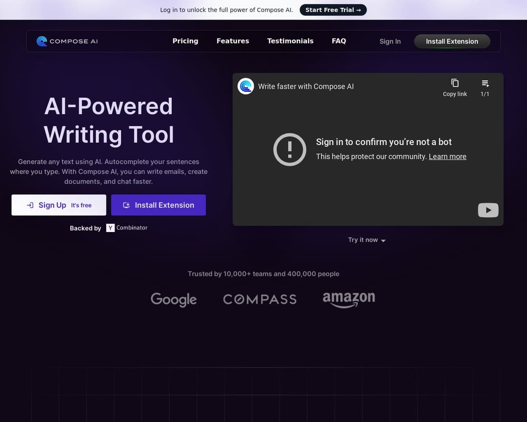Click the exclamation warning icon in the video
The width and height of the screenshot is (527, 422).
[289, 149]
